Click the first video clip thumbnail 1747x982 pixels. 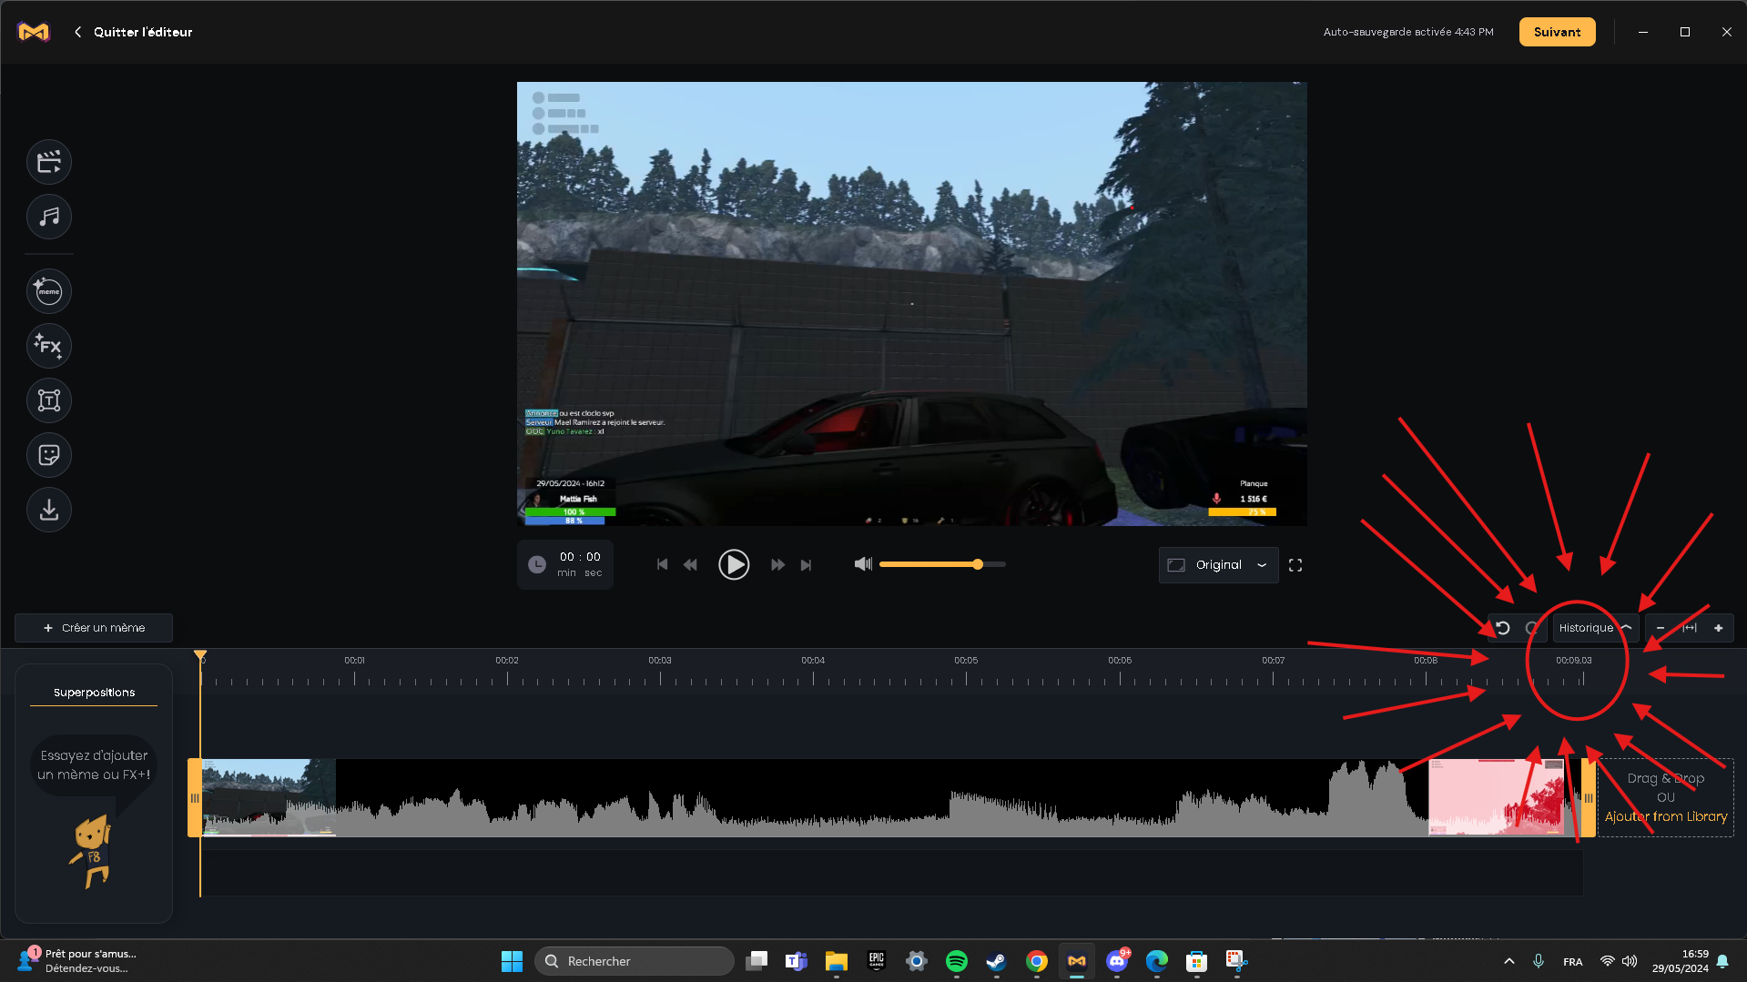[x=269, y=797]
